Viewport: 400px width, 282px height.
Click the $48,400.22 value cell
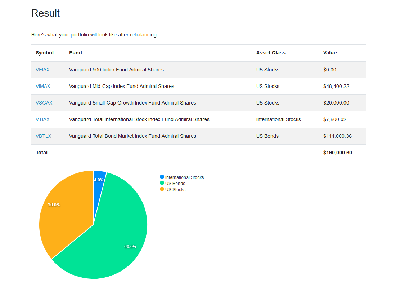click(336, 86)
